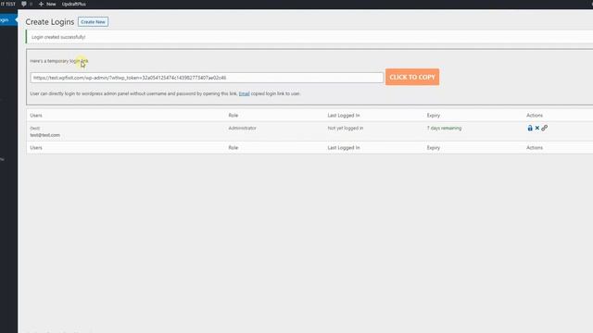Screen dimensions: 593x333
Task: Click the top Role column header
Action: point(233,115)
